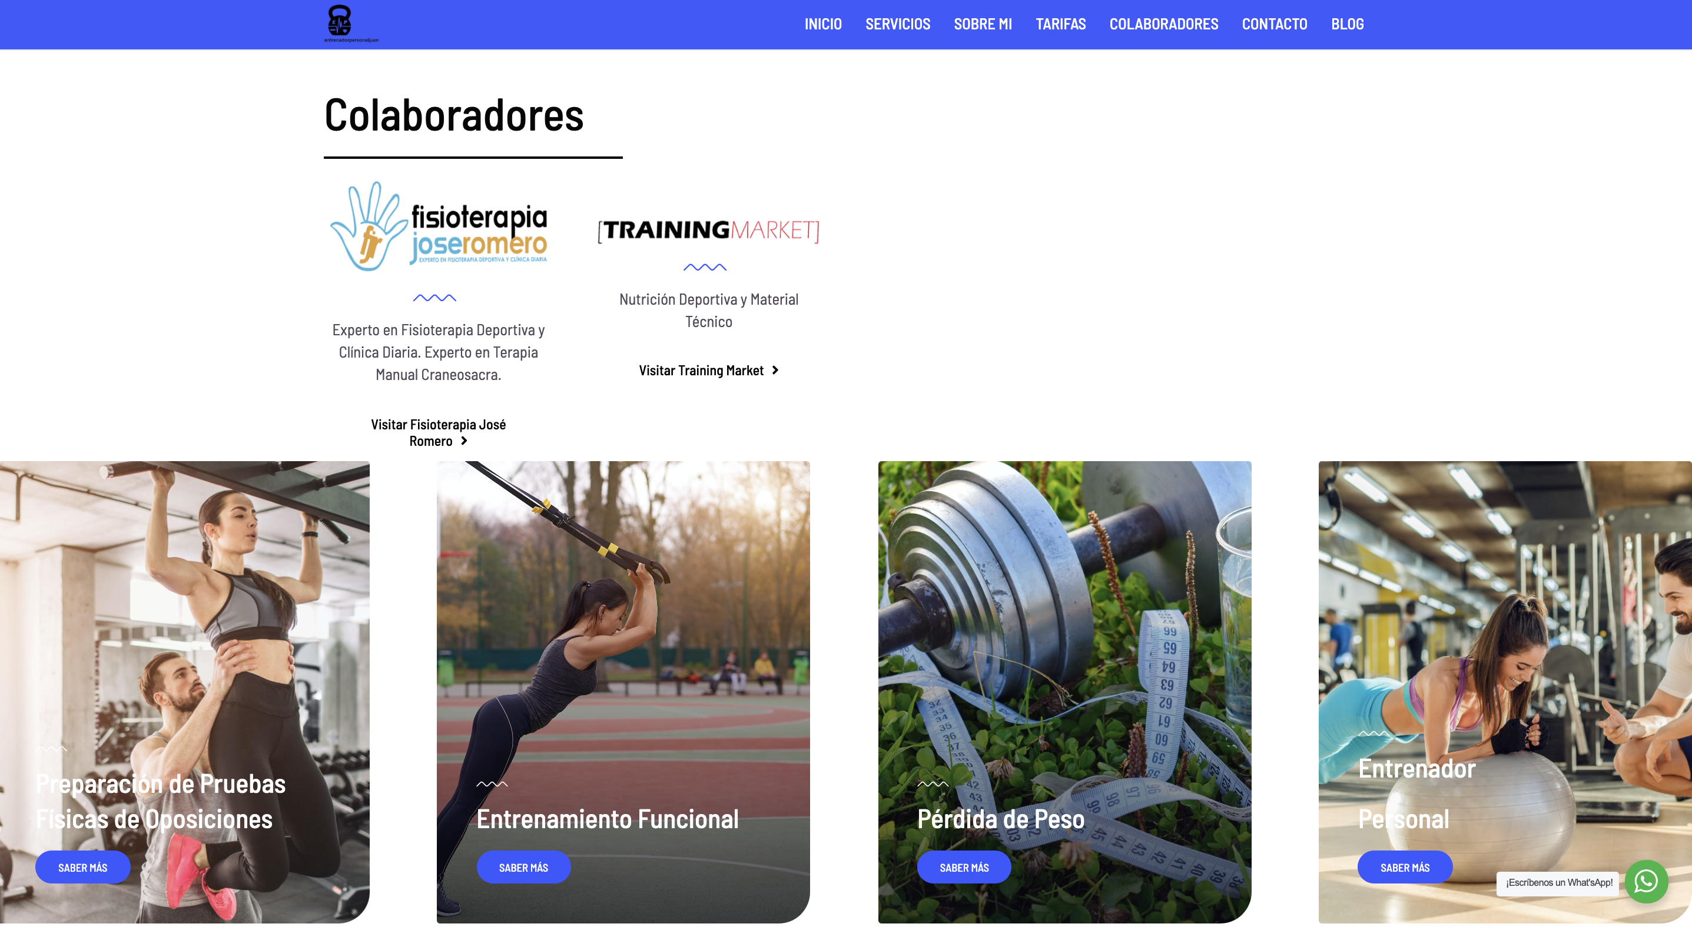Open the SOBRE MI page
The width and height of the screenshot is (1692, 927).
click(983, 24)
